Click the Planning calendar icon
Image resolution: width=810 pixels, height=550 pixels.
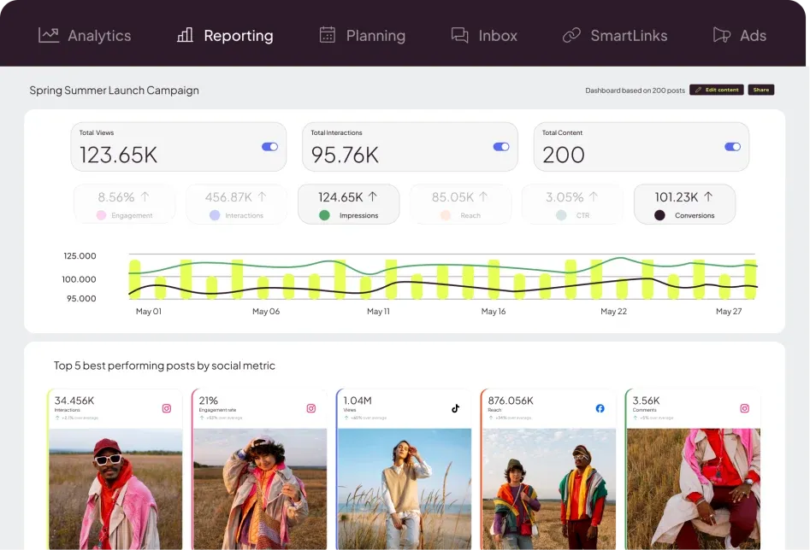[x=328, y=35]
